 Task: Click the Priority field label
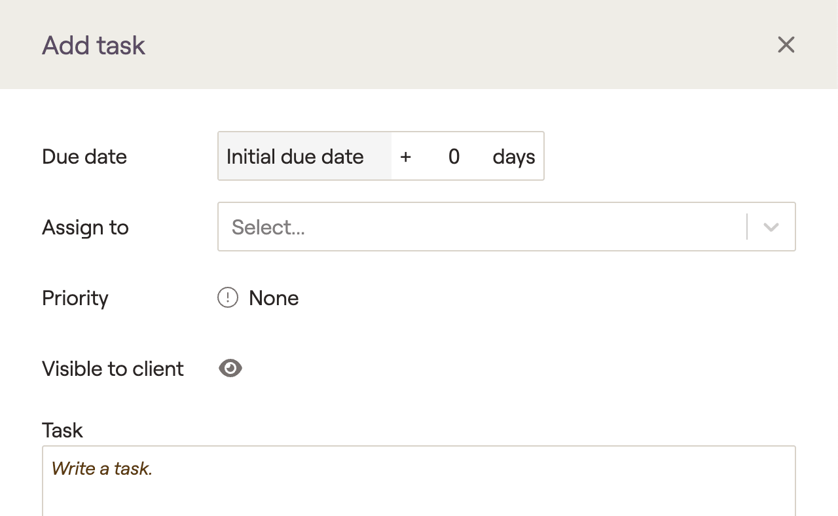[x=75, y=298]
